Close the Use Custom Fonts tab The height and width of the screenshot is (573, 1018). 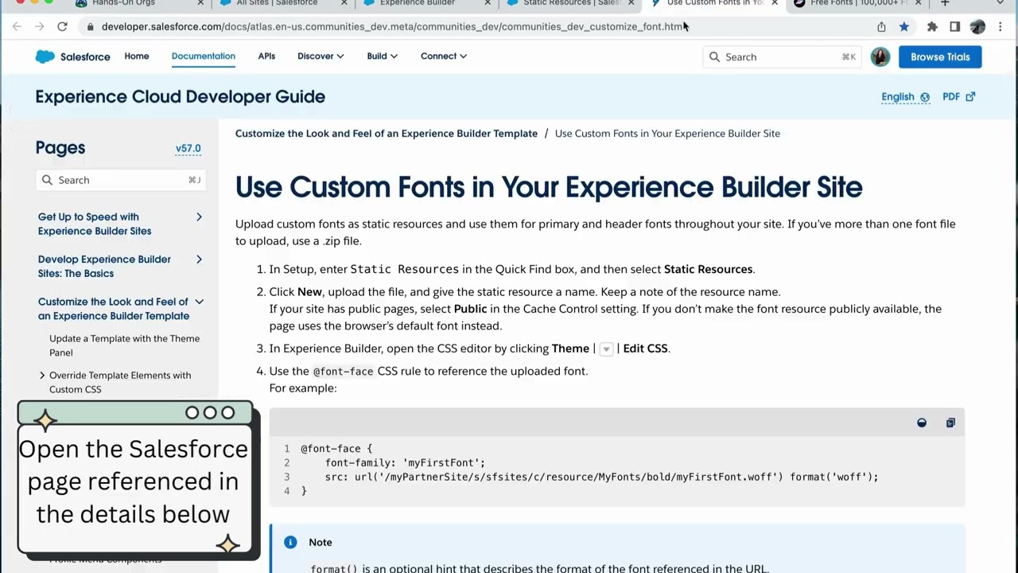(x=775, y=3)
